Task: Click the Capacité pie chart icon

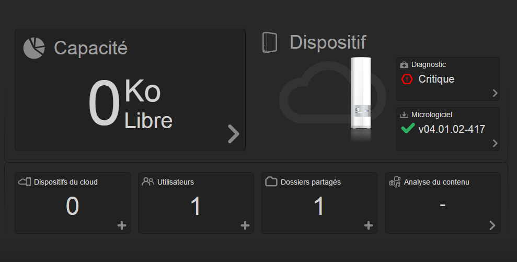Action: (x=34, y=48)
